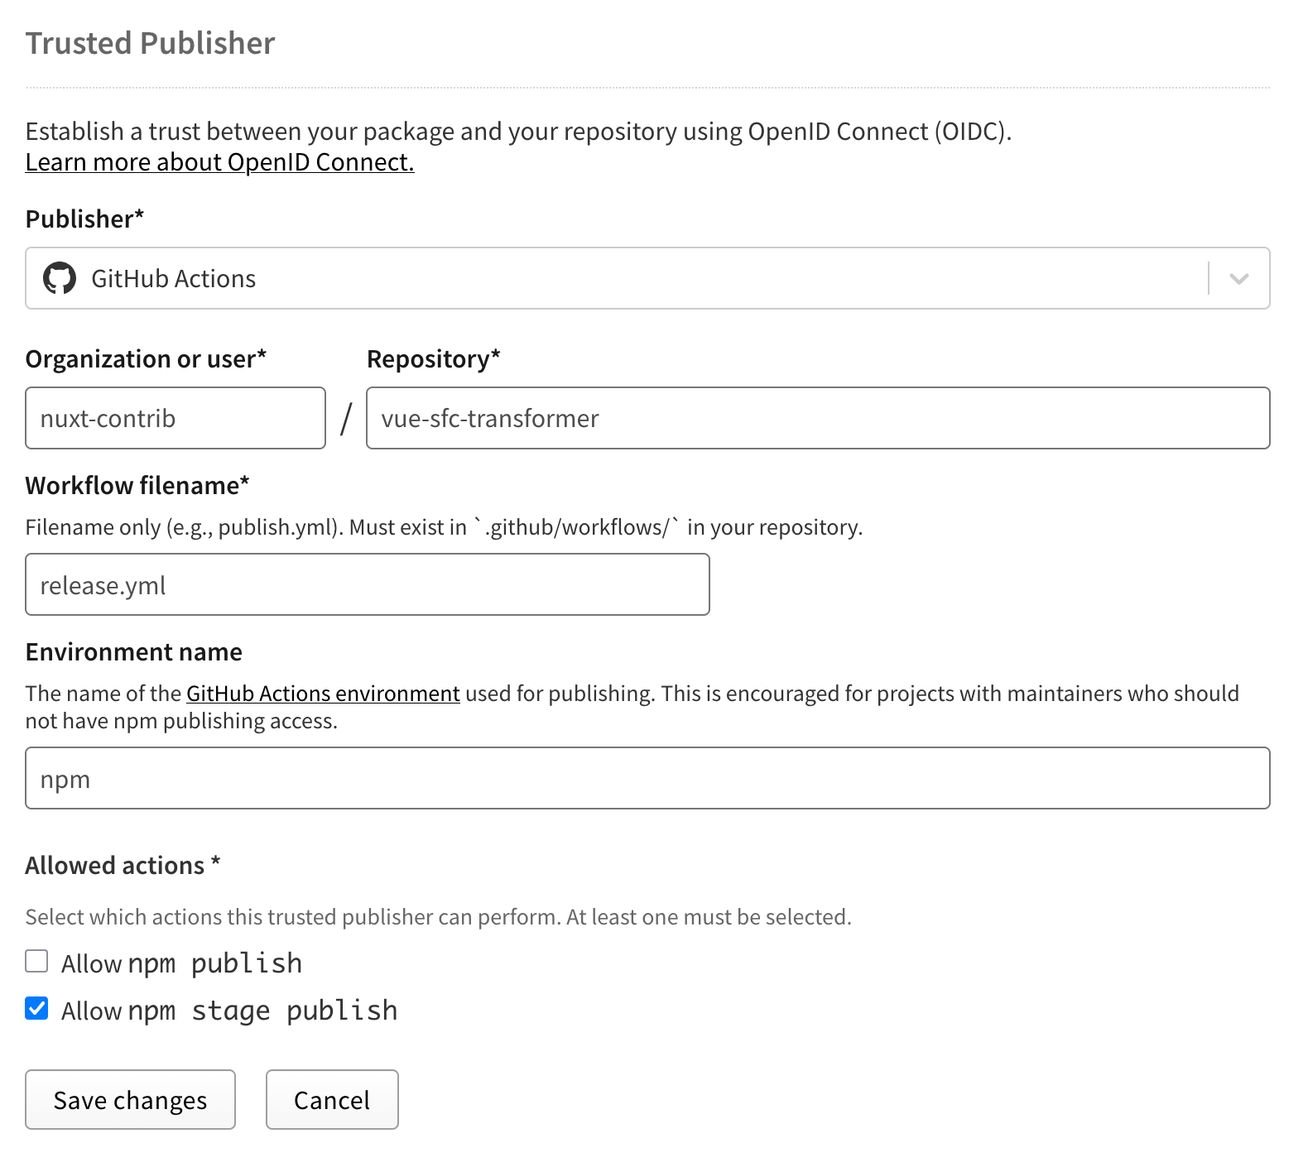Viewport: 1308px width, 1167px height.
Task: Click the "Allow npm publish" label text
Action: pos(181,963)
